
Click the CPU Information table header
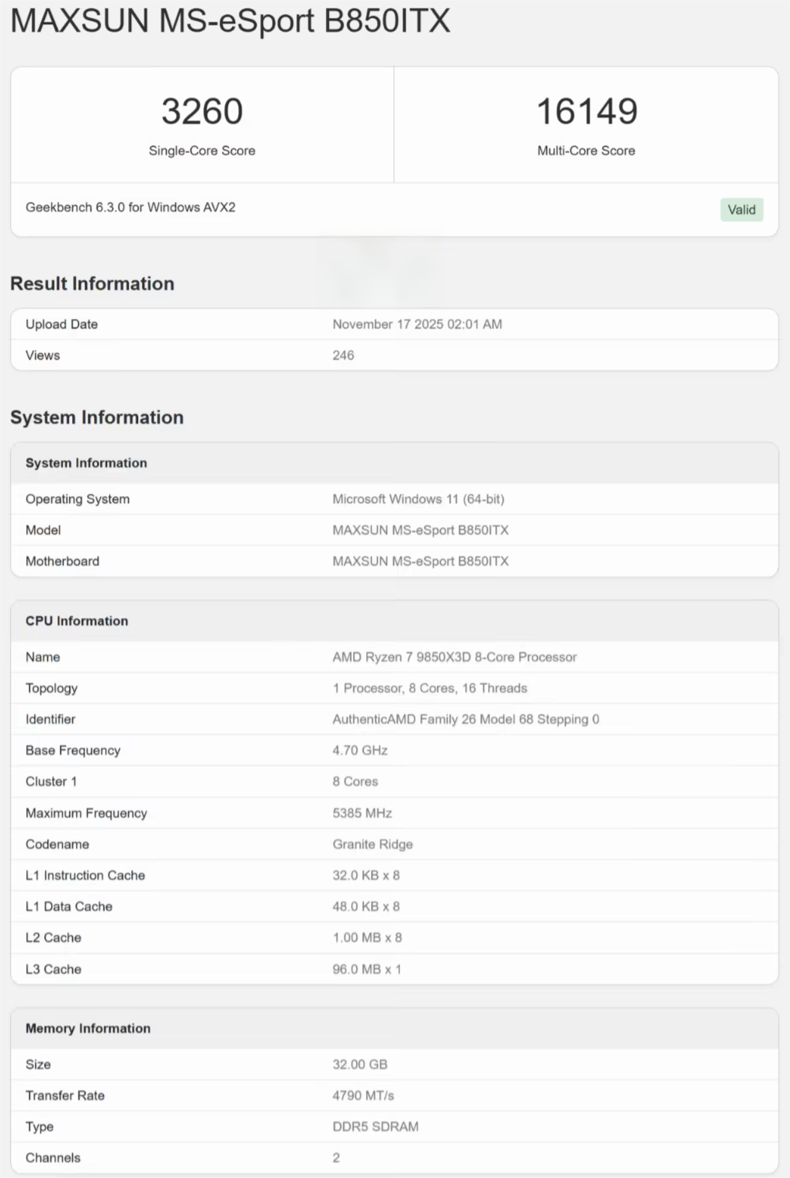[77, 621]
